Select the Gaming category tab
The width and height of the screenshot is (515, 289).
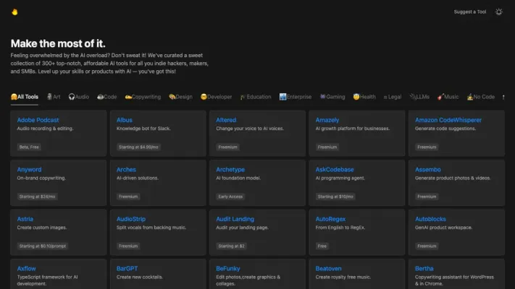332,97
